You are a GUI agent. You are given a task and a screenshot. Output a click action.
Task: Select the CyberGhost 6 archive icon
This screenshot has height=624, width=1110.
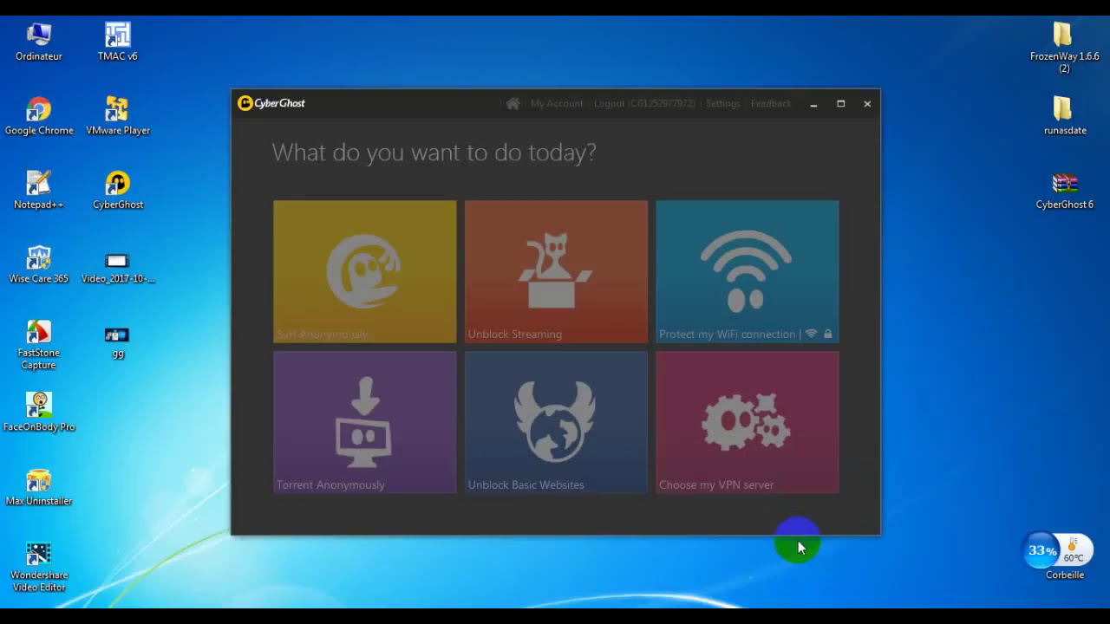pyautogui.click(x=1065, y=190)
